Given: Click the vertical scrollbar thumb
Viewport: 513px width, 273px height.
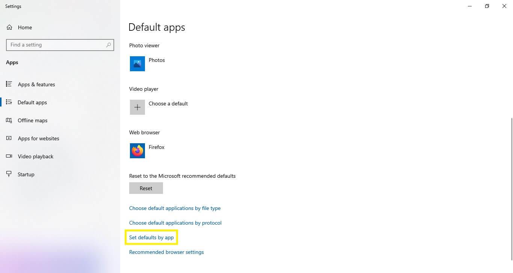Looking at the screenshot, I should [511, 189].
